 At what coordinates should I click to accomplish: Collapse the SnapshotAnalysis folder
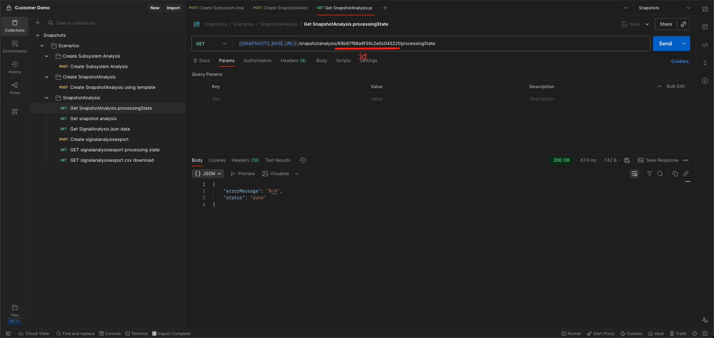(x=46, y=98)
